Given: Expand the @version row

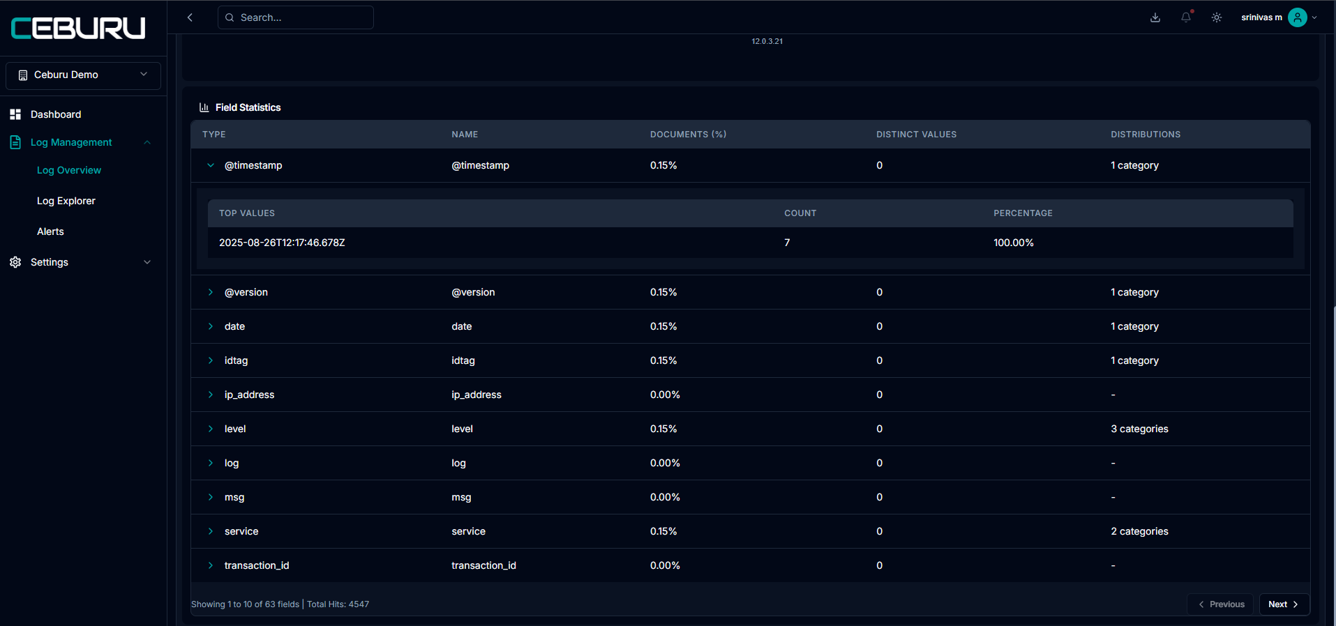Looking at the screenshot, I should (x=211, y=292).
